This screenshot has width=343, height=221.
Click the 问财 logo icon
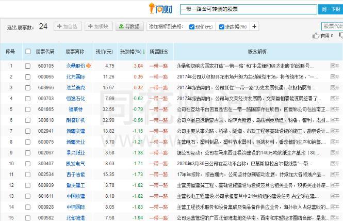click(160, 9)
